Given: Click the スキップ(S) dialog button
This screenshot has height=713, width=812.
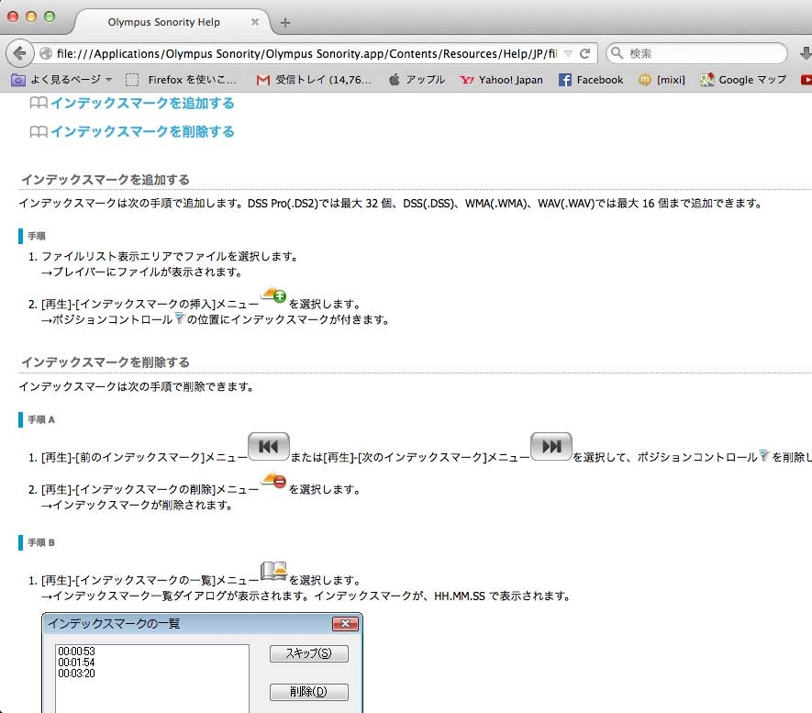Looking at the screenshot, I should (x=308, y=653).
